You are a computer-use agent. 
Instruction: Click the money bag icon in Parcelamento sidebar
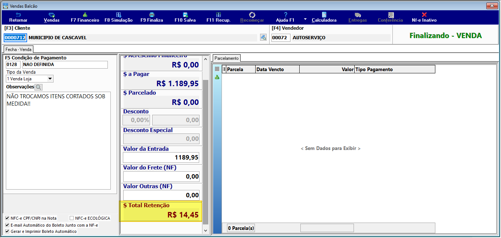217,77
